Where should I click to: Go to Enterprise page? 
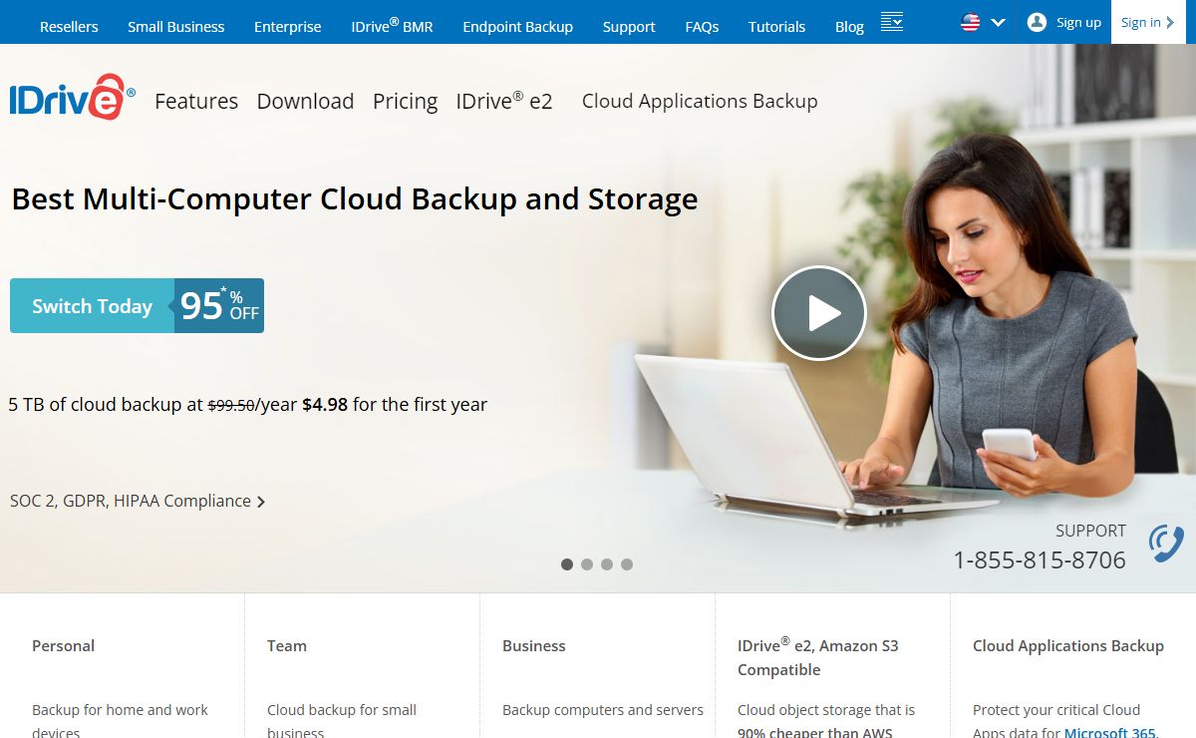coord(288,27)
